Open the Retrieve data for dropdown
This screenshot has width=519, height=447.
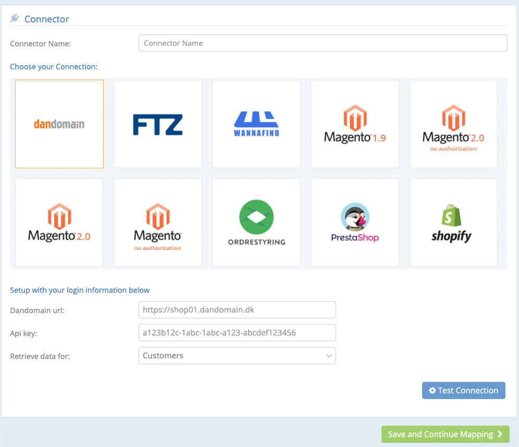[237, 356]
